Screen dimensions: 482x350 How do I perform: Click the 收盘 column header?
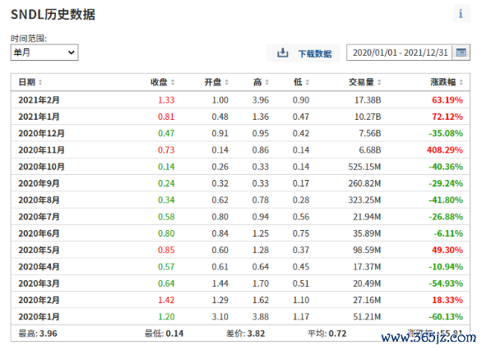coord(159,82)
